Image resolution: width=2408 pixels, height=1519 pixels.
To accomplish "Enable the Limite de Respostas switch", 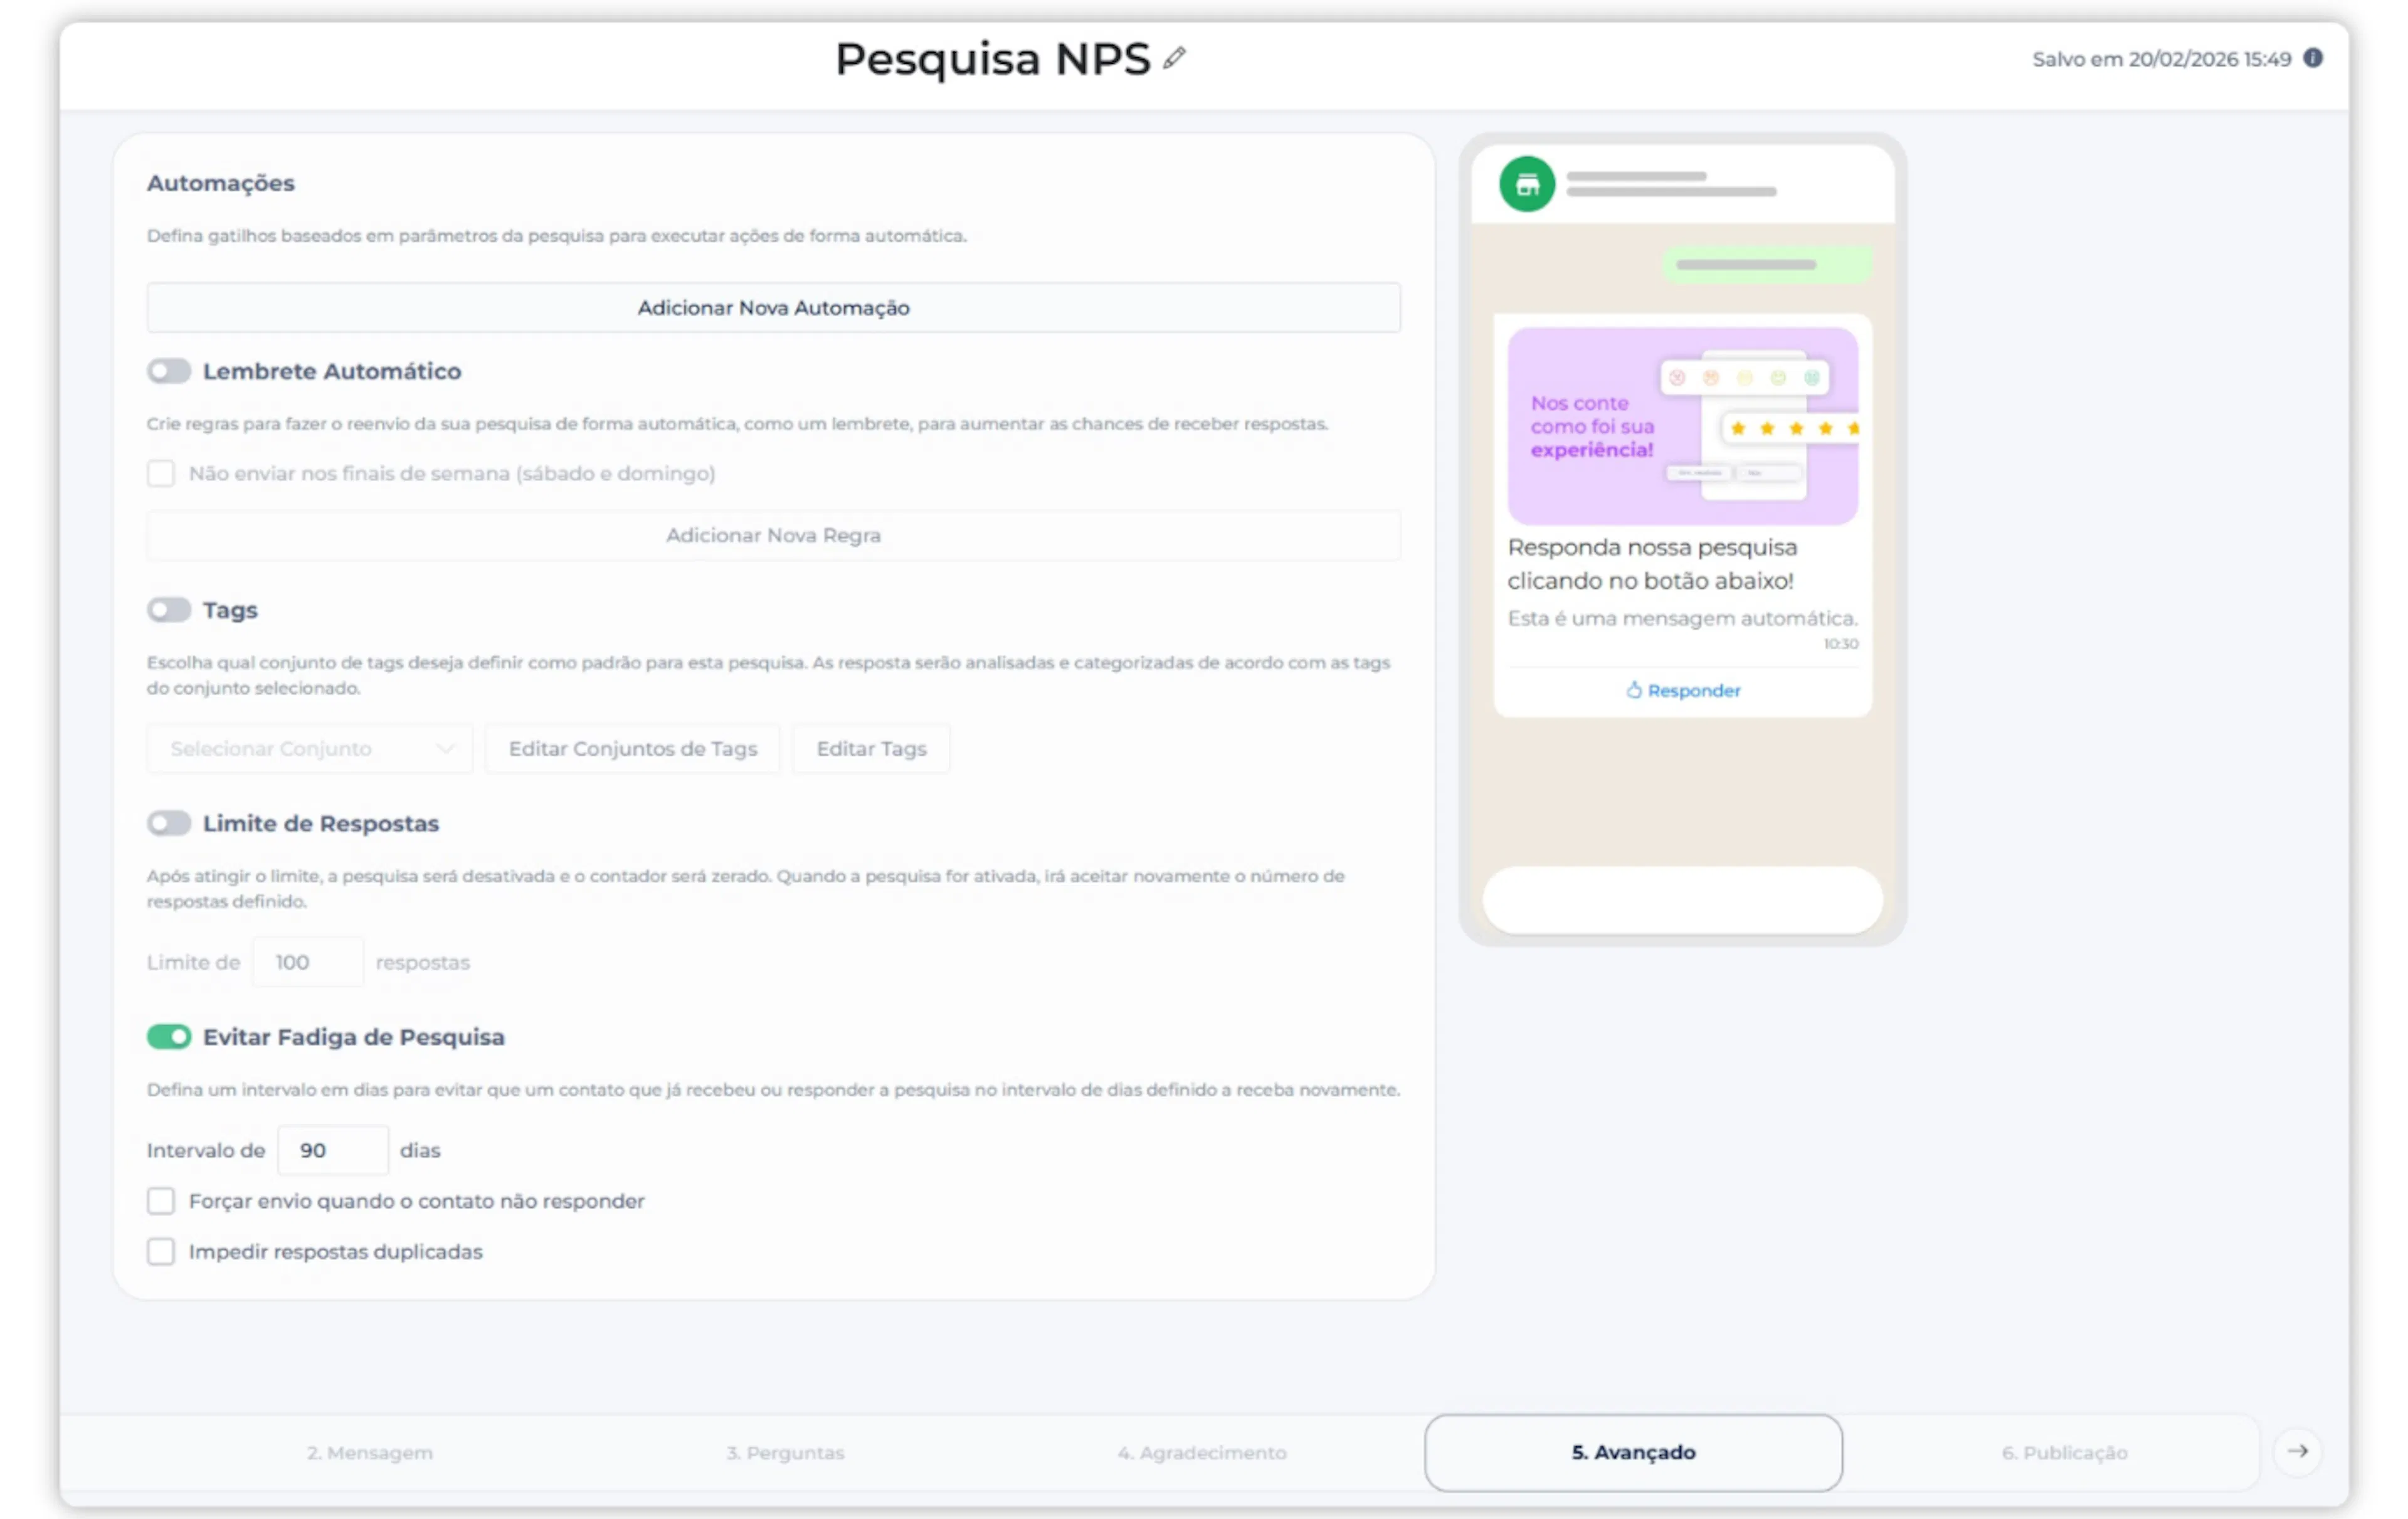I will coord(168,823).
